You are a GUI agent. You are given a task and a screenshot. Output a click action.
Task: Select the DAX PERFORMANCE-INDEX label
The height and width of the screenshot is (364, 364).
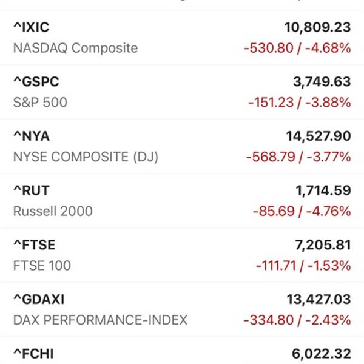[100, 320]
